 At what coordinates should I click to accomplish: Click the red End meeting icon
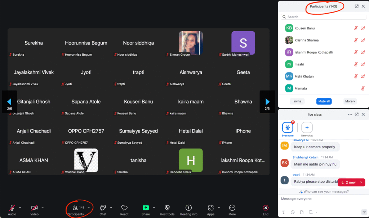tap(266, 208)
